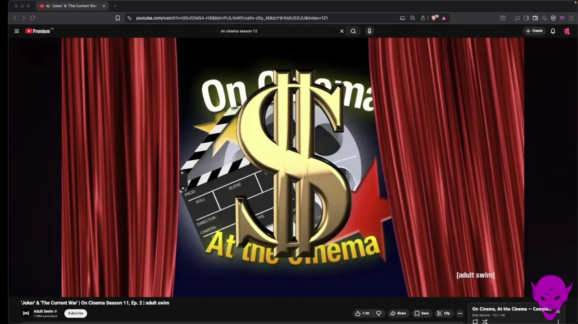Screen dimensions: 578x324
Task: Click the Share button
Action: pos(398,313)
